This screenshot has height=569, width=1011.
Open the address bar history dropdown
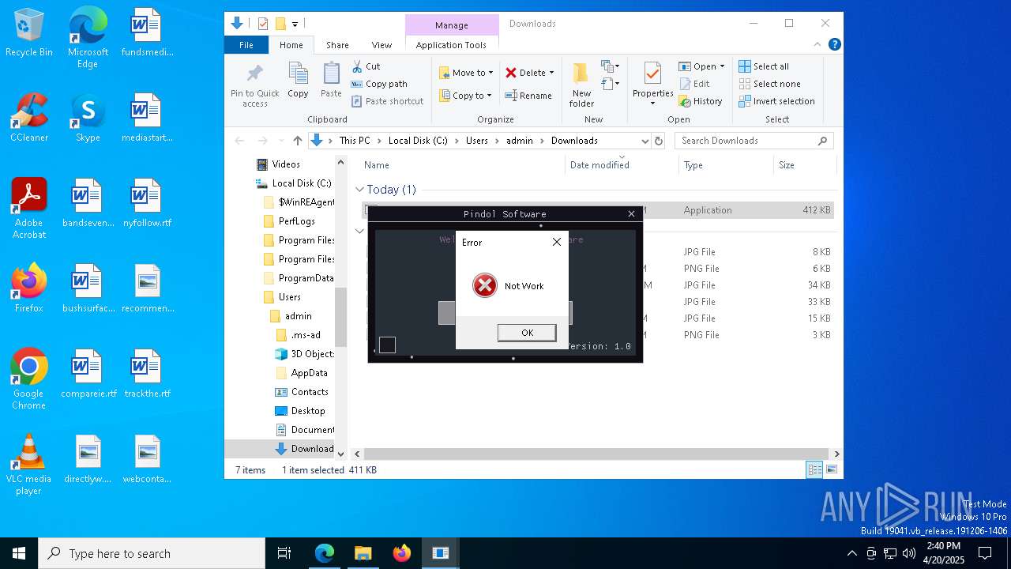(644, 141)
